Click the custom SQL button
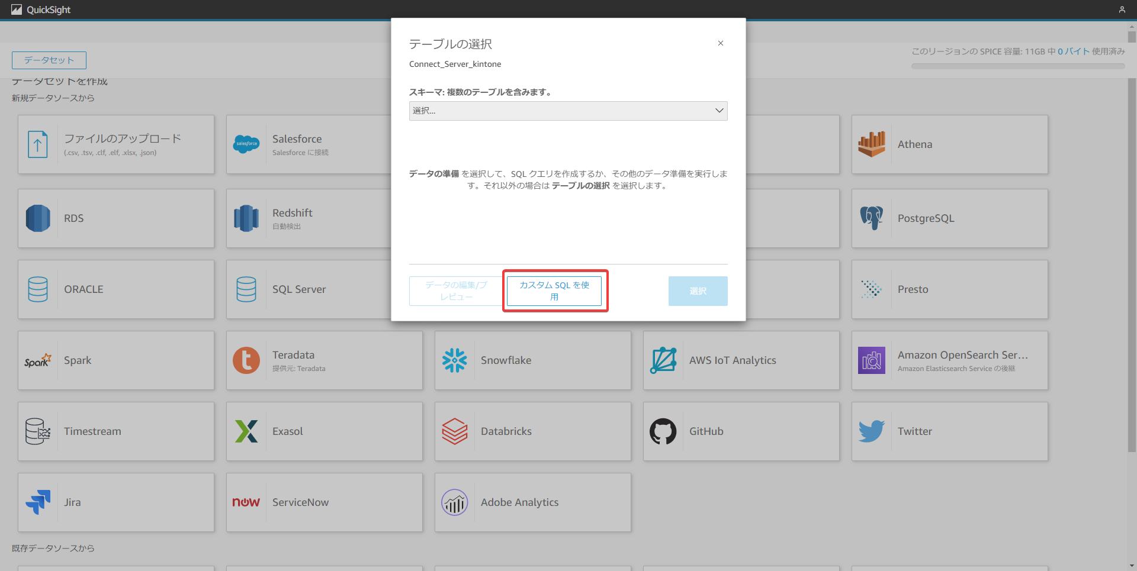 tap(554, 291)
